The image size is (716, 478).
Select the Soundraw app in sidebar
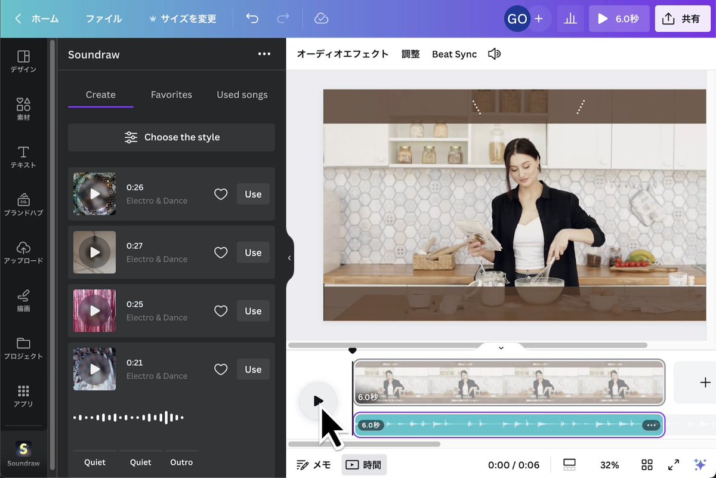(24, 454)
